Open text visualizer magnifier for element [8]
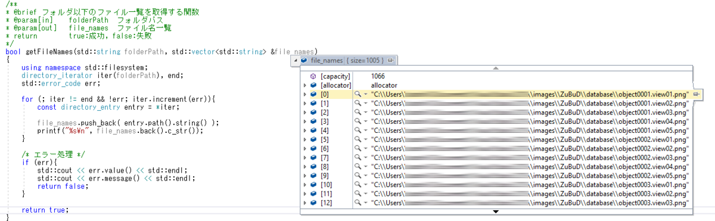Viewport: 715px width, 221px height. coord(357,166)
